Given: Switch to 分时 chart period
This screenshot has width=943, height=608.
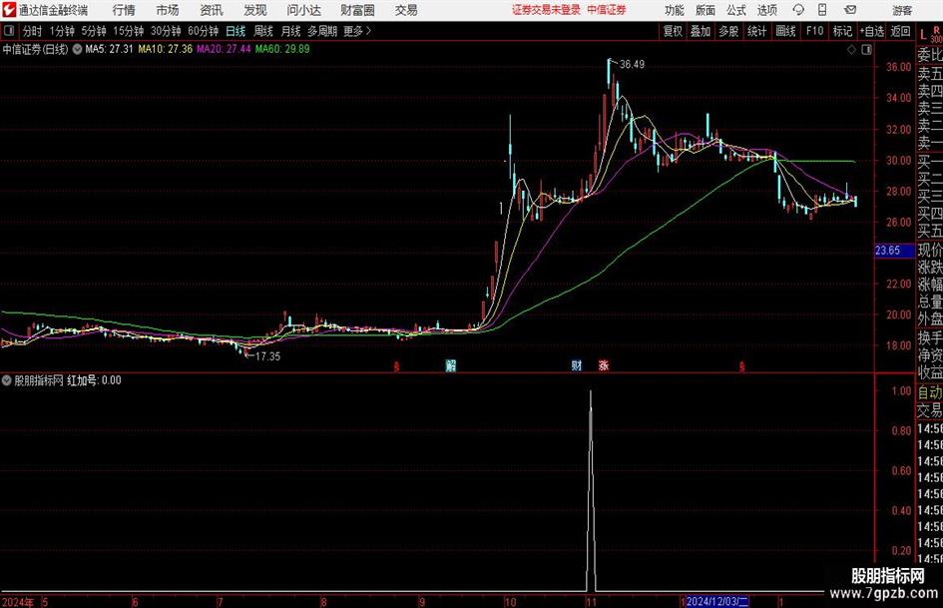Looking at the screenshot, I should coord(33,31).
